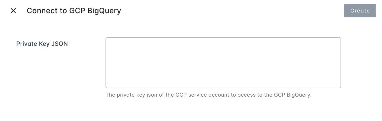The image size is (382, 121).
Task: Dismiss the dialog with the X icon
Action: [13, 11]
